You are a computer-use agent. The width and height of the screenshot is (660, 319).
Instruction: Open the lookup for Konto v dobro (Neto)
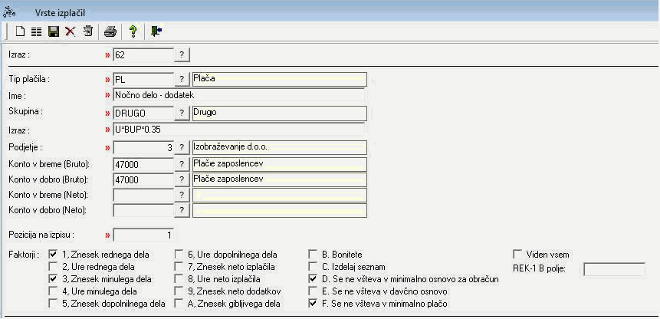(182, 210)
